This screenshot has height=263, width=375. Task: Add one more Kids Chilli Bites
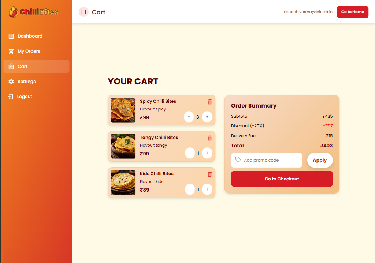207,189
